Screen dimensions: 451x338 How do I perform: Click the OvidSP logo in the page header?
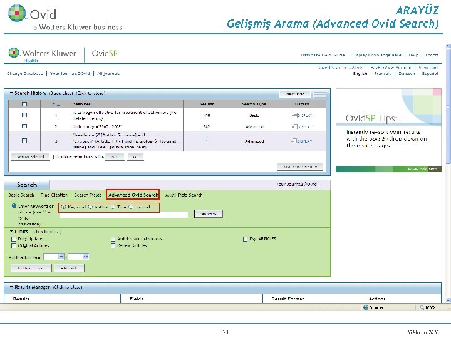(x=105, y=53)
